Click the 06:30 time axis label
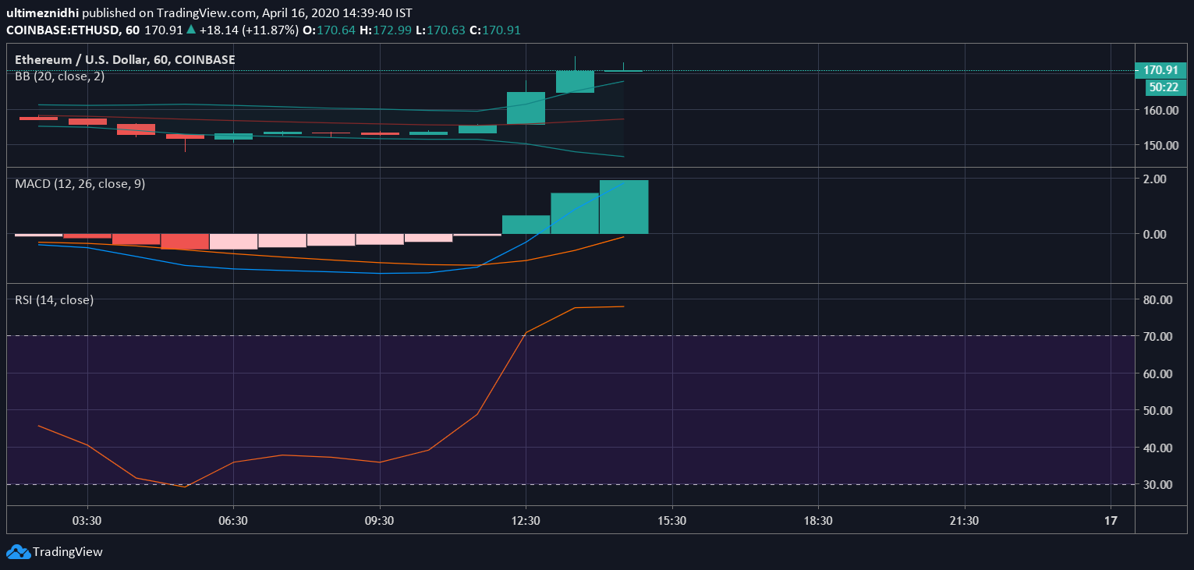 [233, 520]
